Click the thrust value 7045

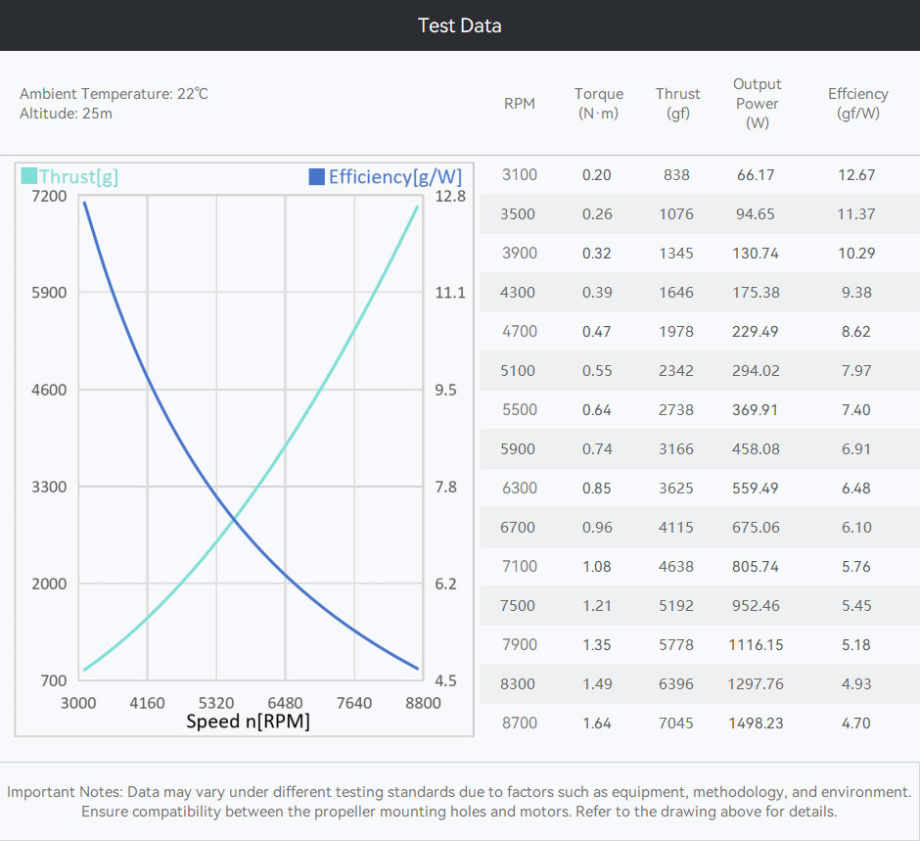pyautogui.click(x=676, y=724)
